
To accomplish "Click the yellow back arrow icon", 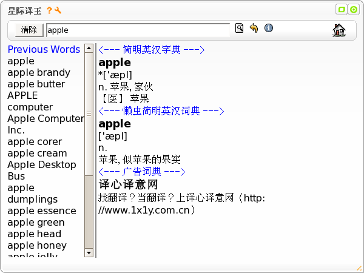I will click(254, 28).
